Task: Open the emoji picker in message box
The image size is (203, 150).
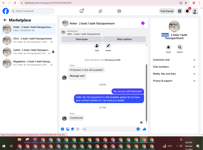Action: pyautogui.click(x=138, y=129)
